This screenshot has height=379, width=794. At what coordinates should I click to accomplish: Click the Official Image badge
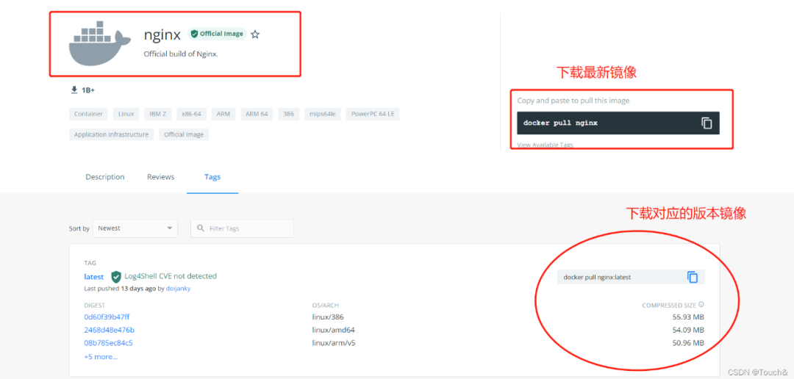tap(217, 34)
